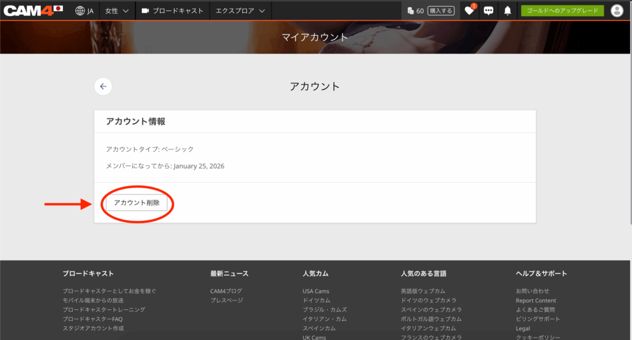
Task: Open the chat messages icon
Action: point(489,11)
